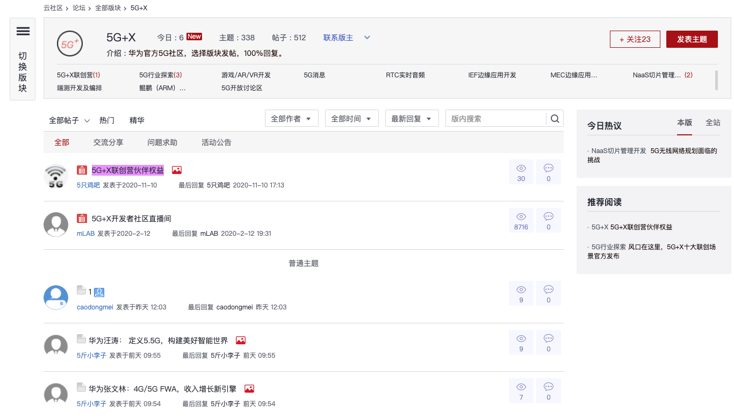The height and width of the screenshot is (419, 734).
Task: Open the post 华为张文林：4G/5G FWA，收入增长新引擎
Action: click(x=162, y=389)
